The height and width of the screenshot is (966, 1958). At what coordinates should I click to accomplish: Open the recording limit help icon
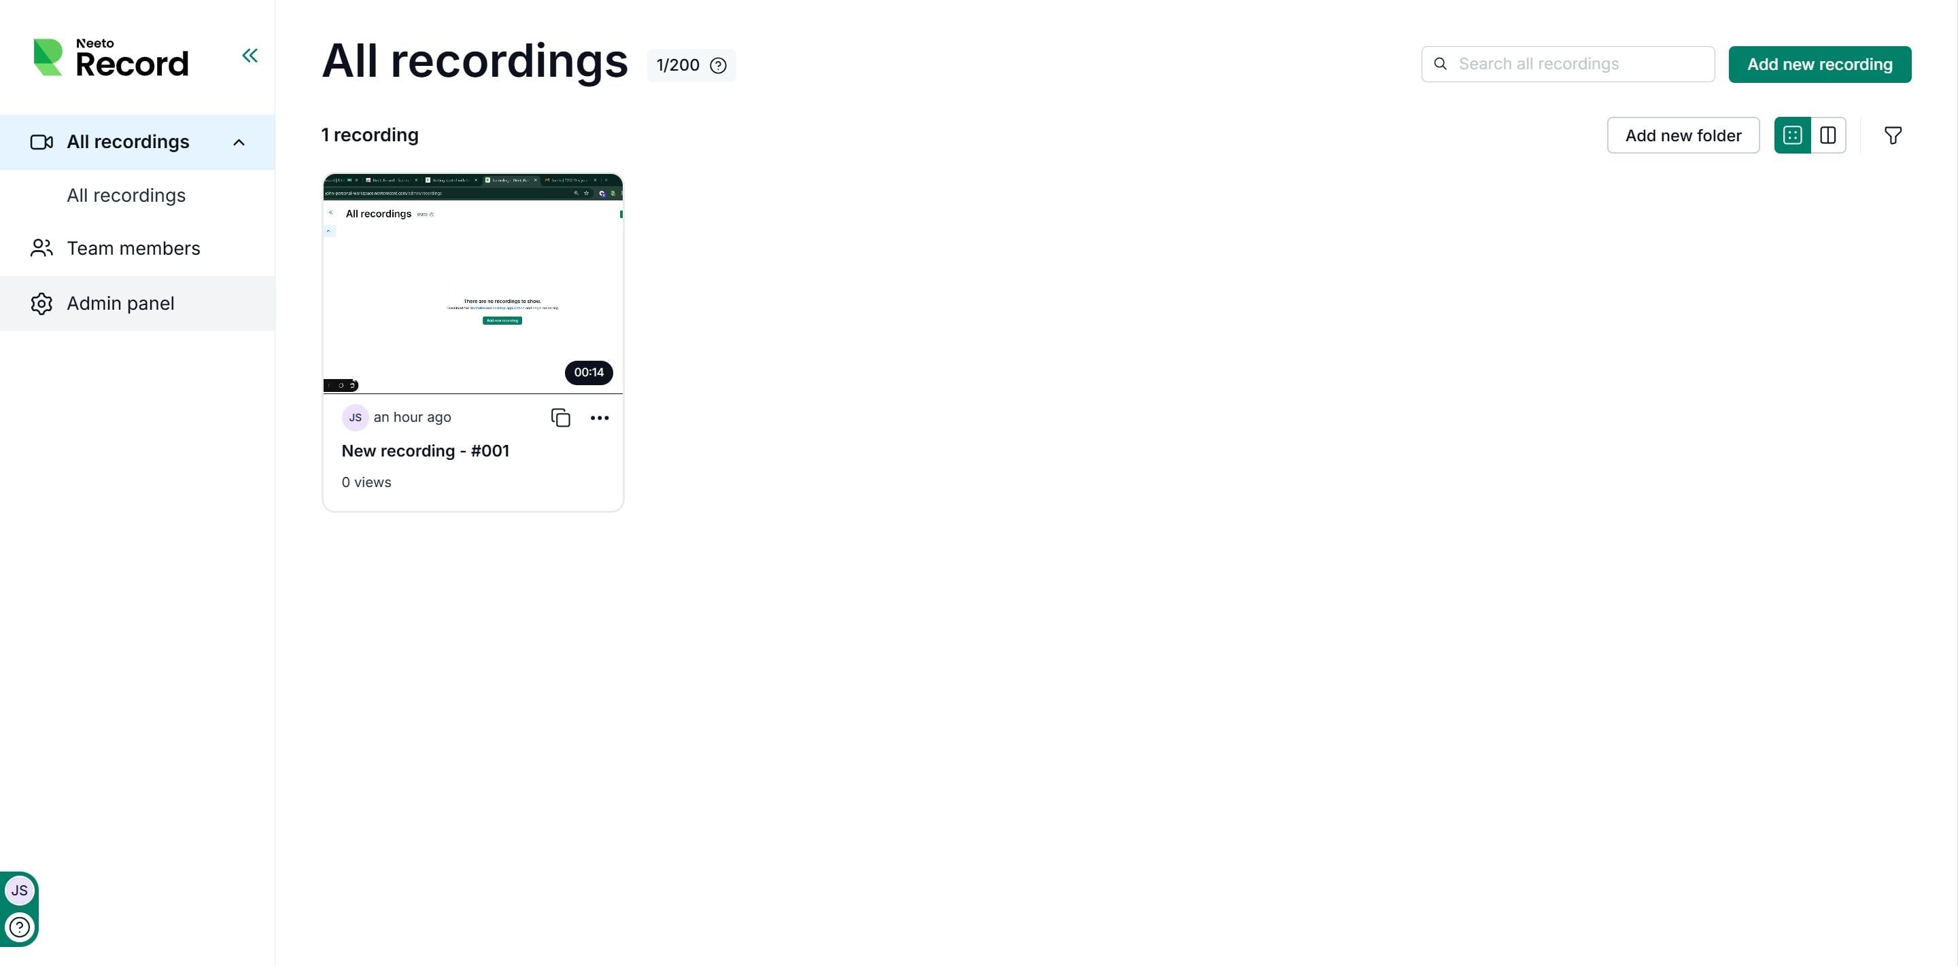717,65
